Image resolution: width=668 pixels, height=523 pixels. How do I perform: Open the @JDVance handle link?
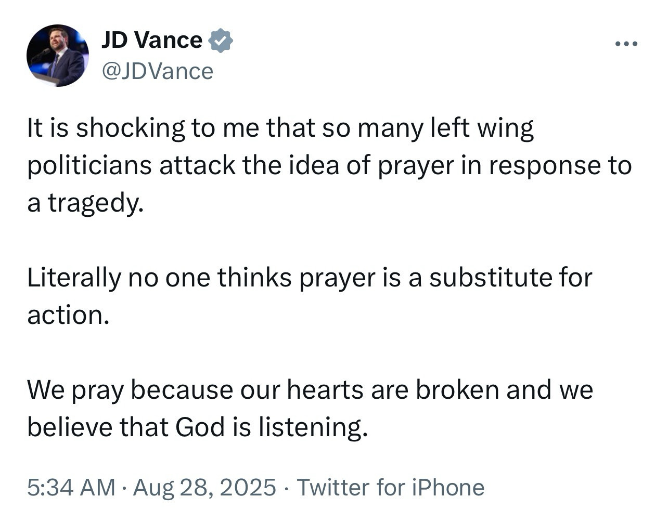pos(158,71)
